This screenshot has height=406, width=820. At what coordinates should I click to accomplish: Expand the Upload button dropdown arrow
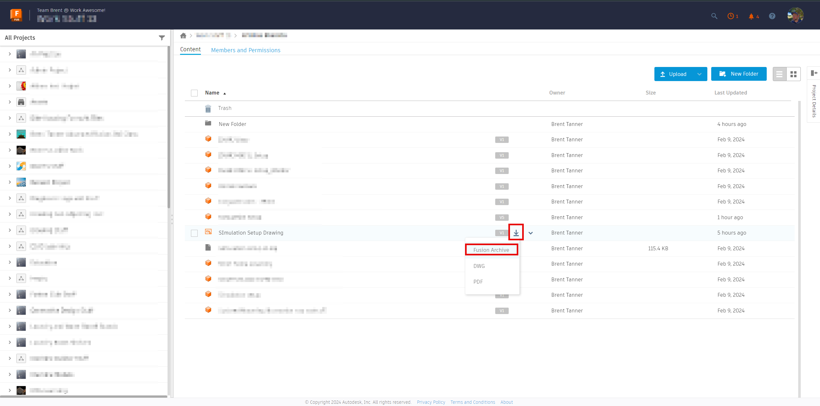coord(699,74)
